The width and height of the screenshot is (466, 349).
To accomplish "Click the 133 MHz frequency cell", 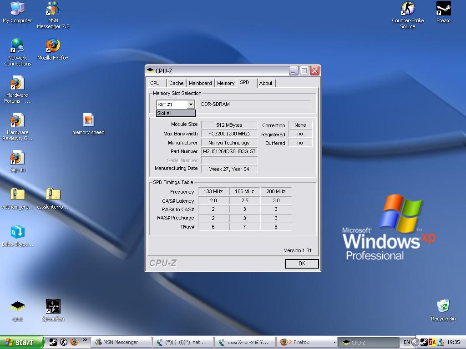I will [213, 191].
